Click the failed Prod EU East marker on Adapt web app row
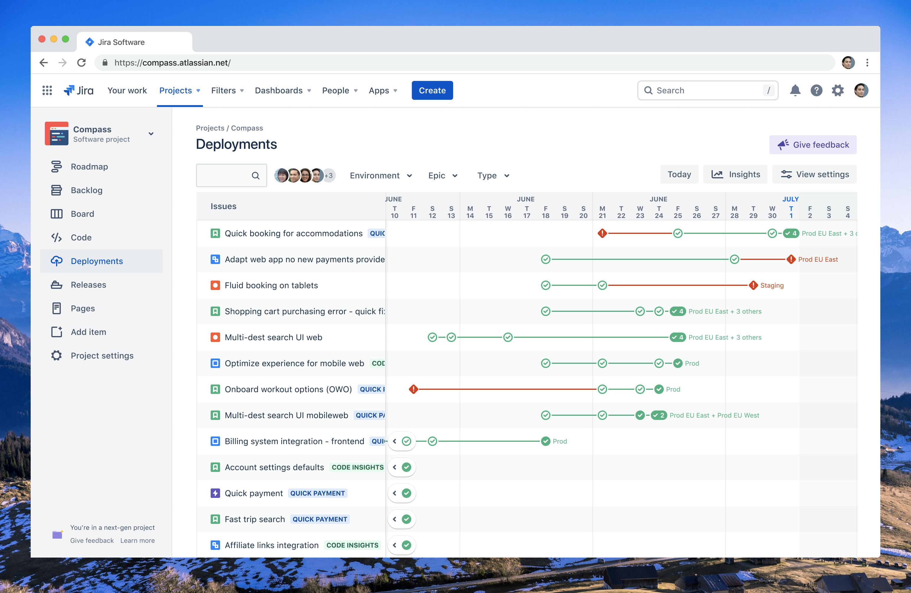The height and width of the screenshot is (593, 911). coord(791,259)
